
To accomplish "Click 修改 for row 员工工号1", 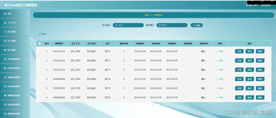I will tap(250, 51).
